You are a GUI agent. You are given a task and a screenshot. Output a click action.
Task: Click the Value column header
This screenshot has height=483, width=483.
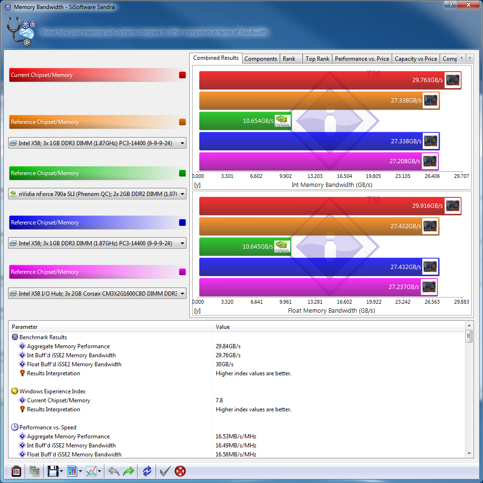[339, 326]
